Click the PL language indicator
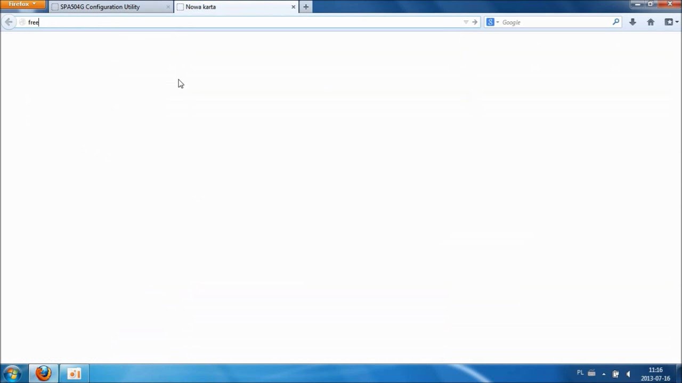This screenshot has height=383, width=682. tap(580, 373)
